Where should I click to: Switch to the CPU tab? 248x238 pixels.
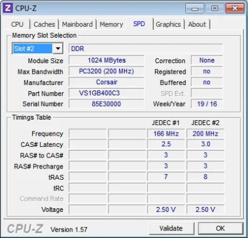click(x=17, y=24)
